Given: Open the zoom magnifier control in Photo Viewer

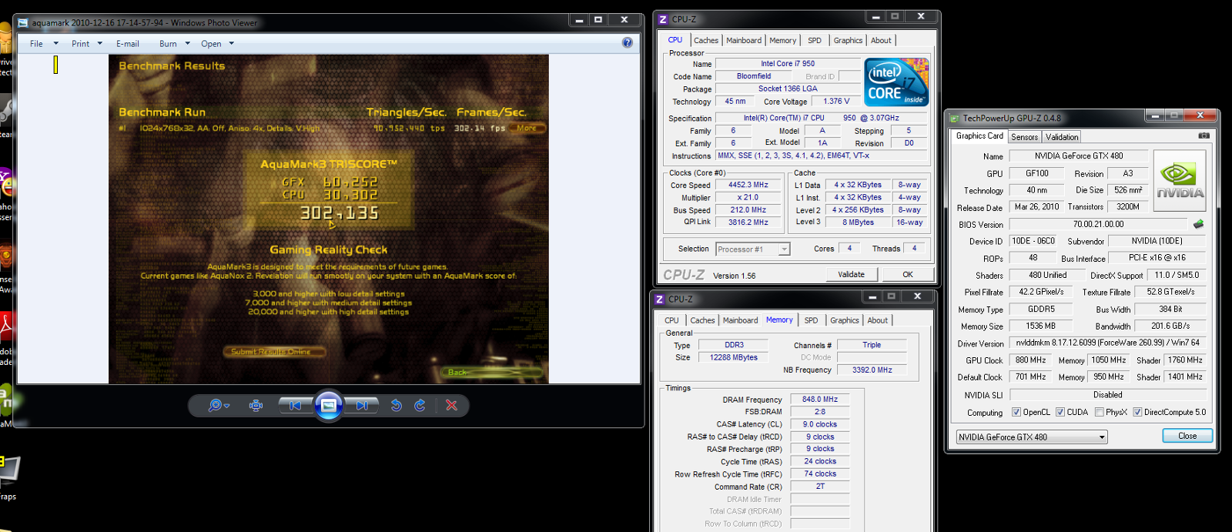Looking at the screenshot, I should point(219,405).
